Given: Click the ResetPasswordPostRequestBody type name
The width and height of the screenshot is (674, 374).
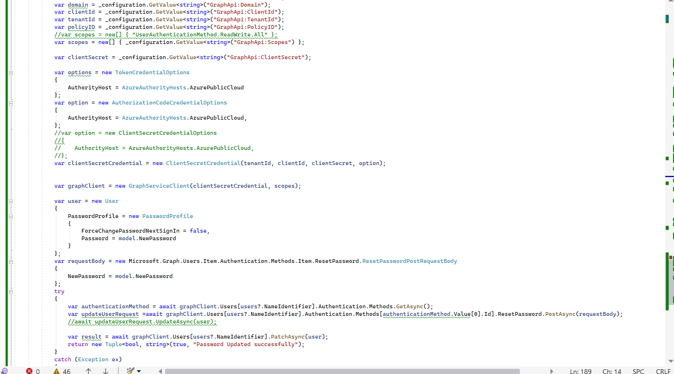Looking at the screenshot, I should 410,261.
